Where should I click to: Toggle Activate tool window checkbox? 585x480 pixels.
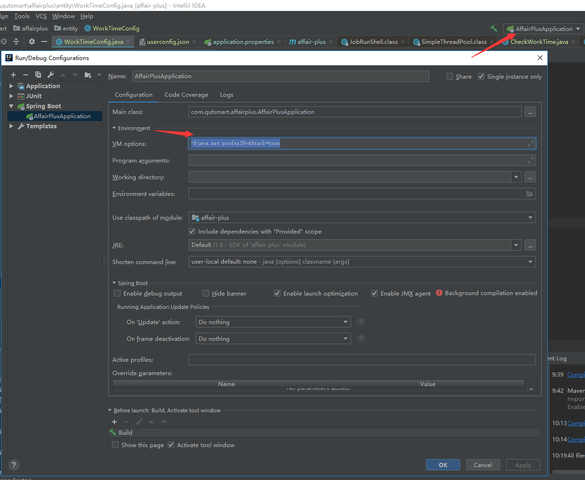(x=171, y=445)
